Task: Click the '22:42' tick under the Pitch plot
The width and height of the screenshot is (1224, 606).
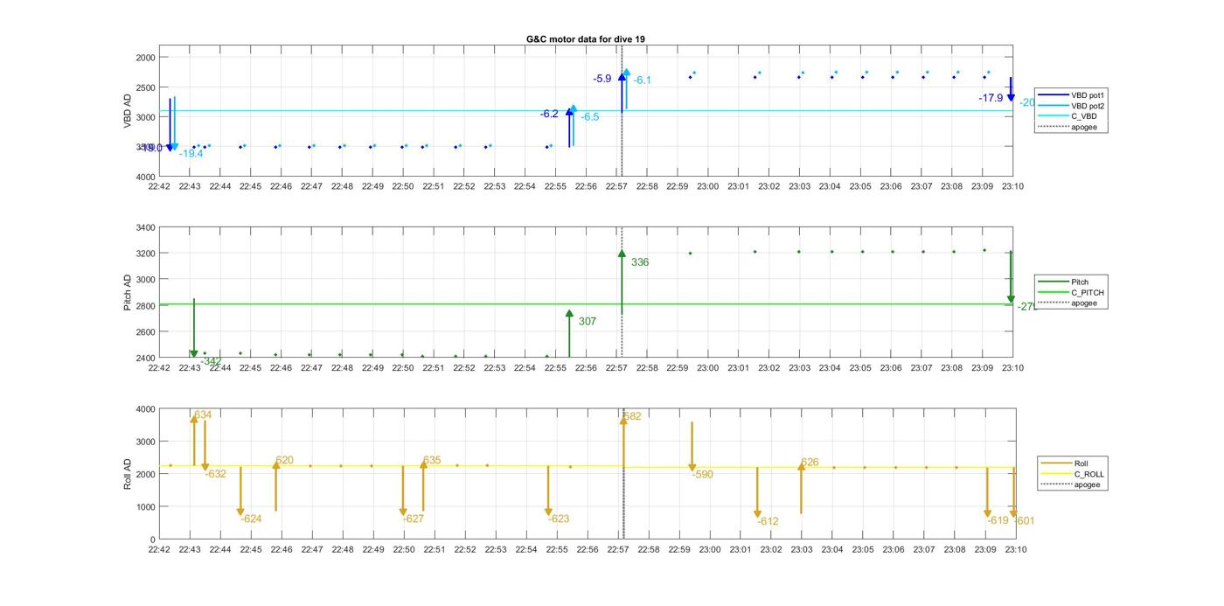Action: coord(159,368)
